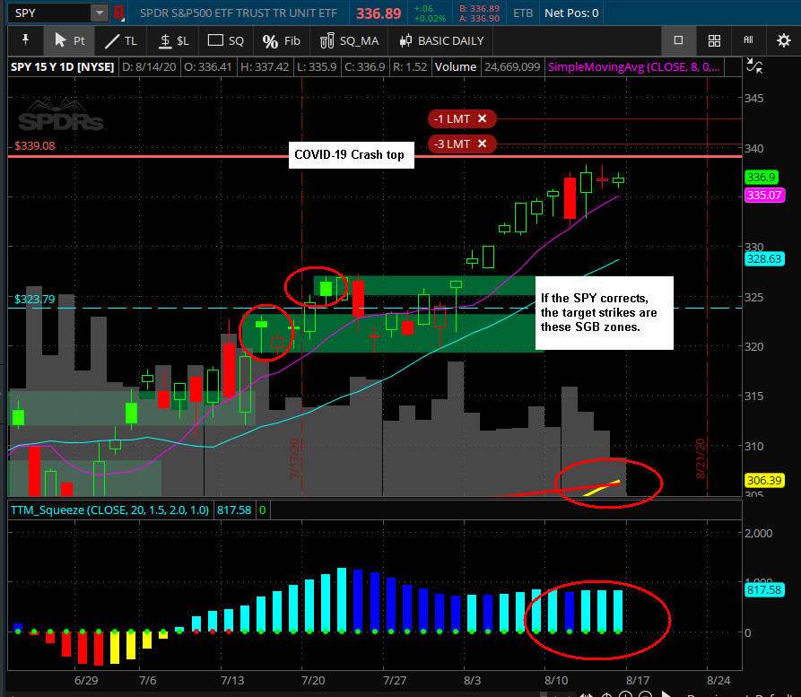The height and width of the screenshot is (697, 801).
Task: Click the magenta 335.07 price bubble
Action: [764, 196]
